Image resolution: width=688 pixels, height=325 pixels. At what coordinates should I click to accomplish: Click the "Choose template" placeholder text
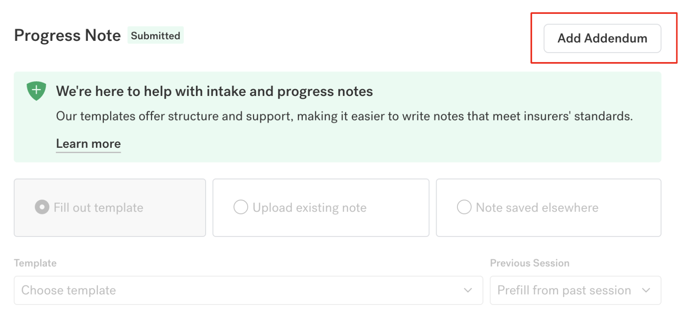tap(69, 290)
